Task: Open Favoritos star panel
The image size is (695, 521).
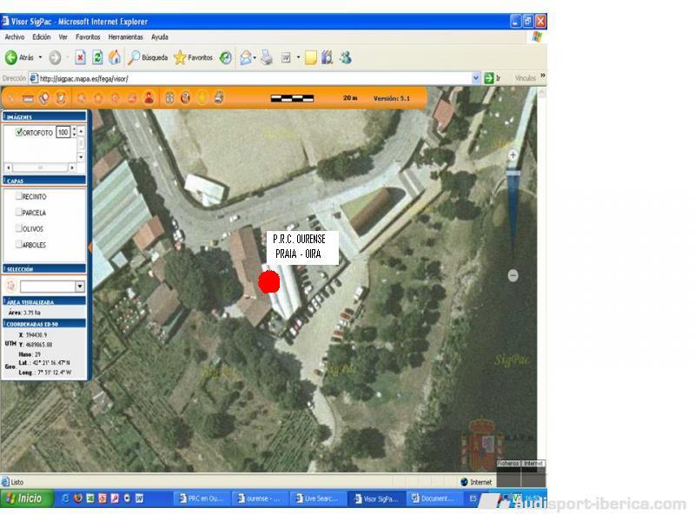Action: [193, 57]
